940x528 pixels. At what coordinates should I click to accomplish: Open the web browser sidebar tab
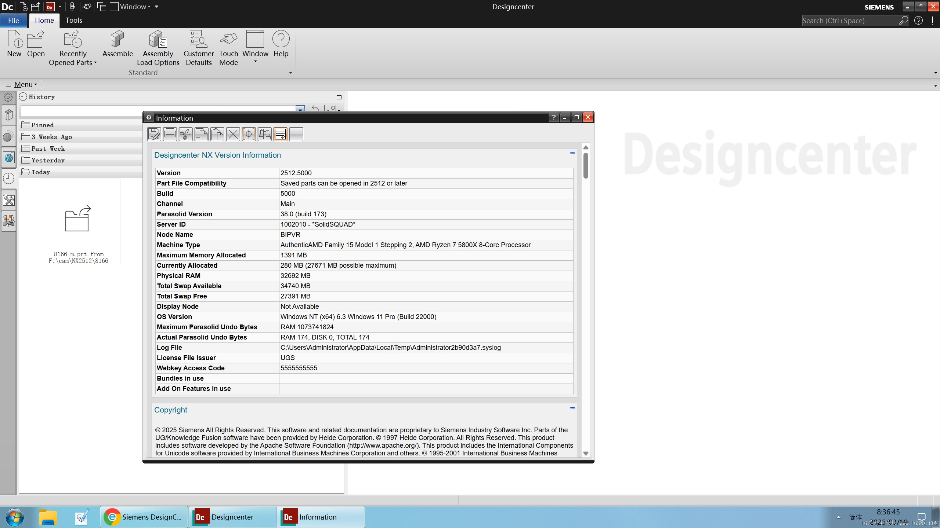(x=9, y=158)
